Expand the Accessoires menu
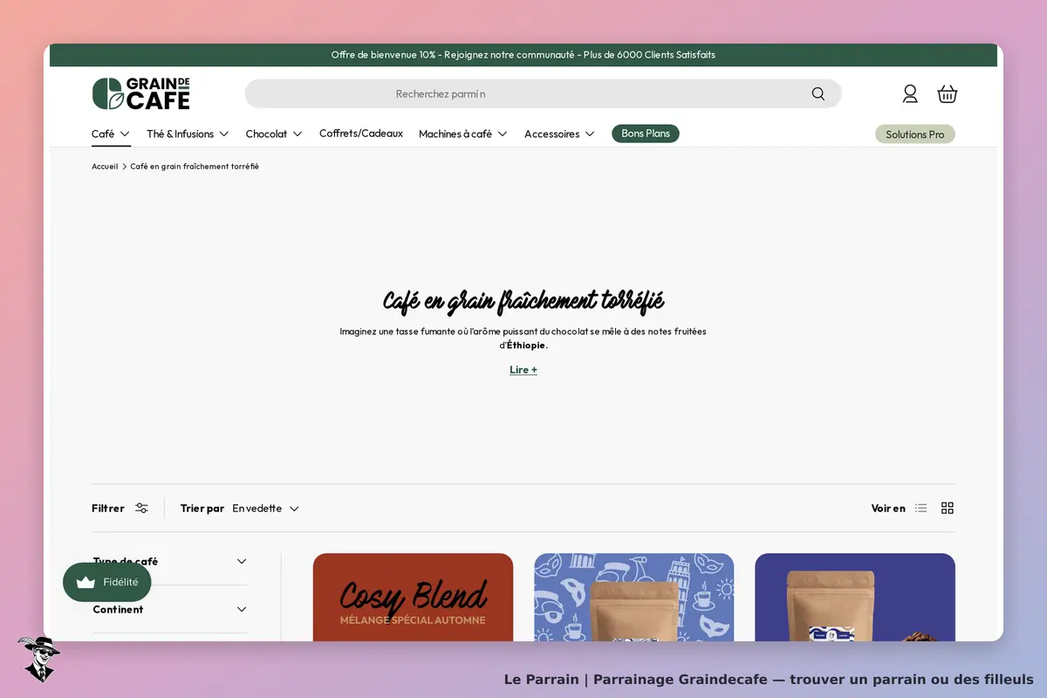The height and width of the screenshot is (698, 1047). tap(559, 133)
